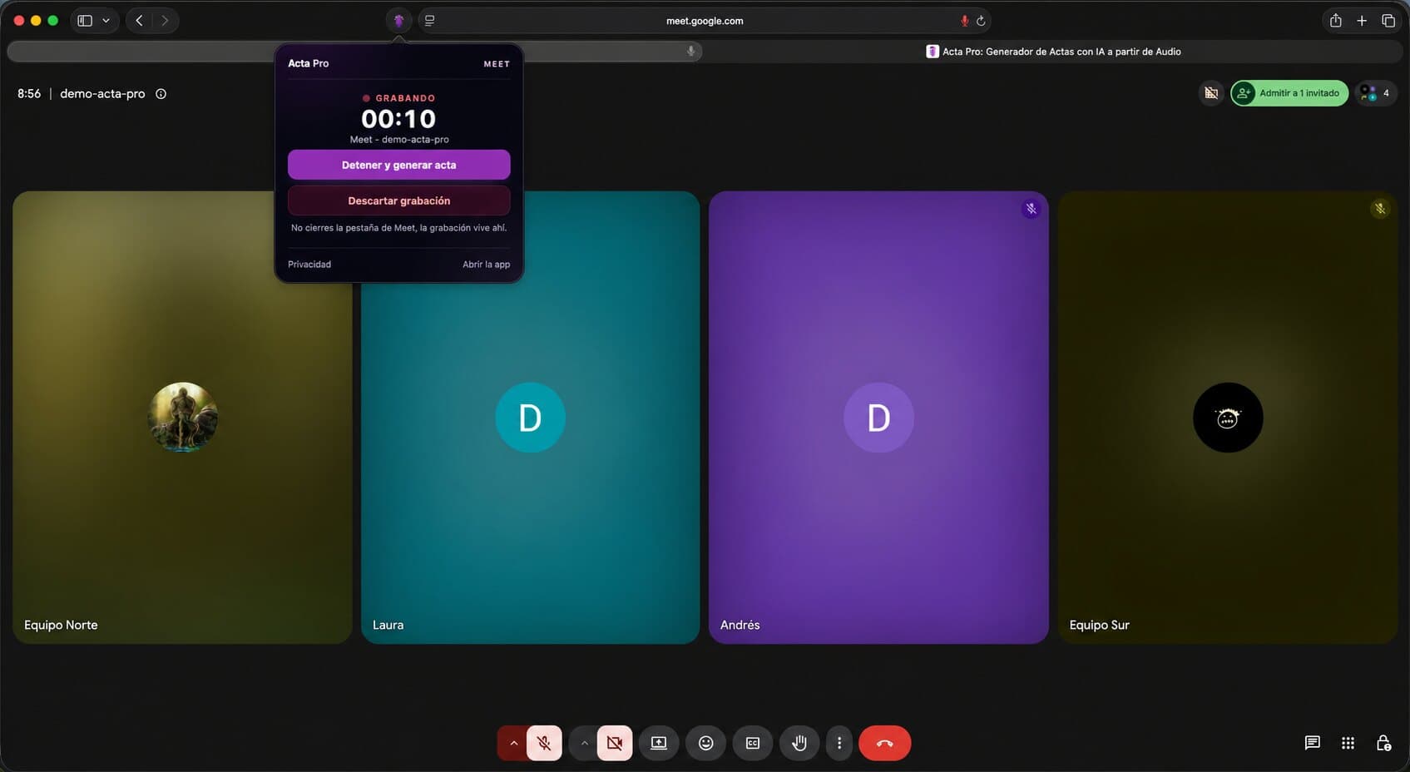1410x772 pixels.
Task: Expand the sidebar tab group dropdown
Action: click(106, 21)
